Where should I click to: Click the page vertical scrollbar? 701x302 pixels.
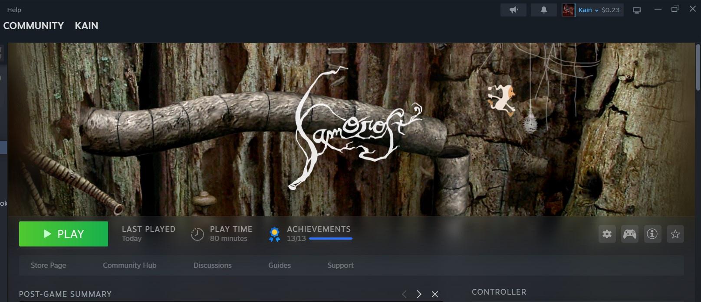coord(698,67)
